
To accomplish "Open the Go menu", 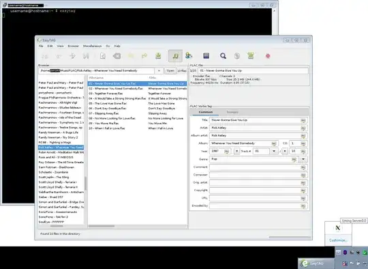I will (x=108, y=46).
